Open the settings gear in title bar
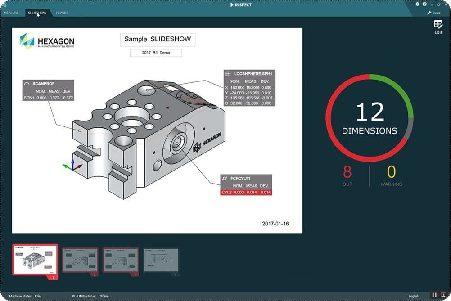 (417, 4)
